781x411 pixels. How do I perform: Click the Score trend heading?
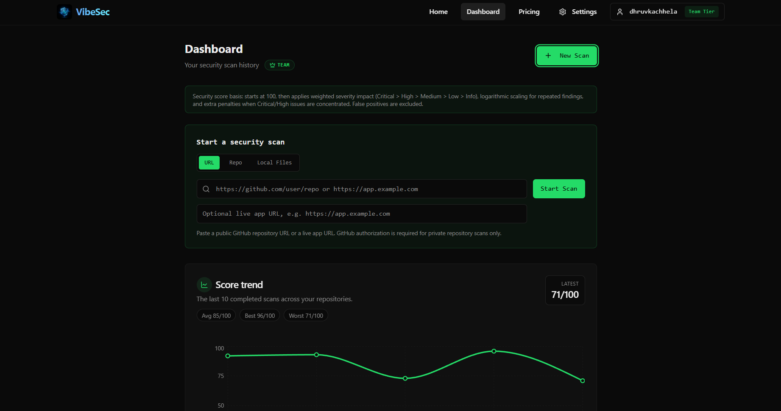(x=239, y=285)
